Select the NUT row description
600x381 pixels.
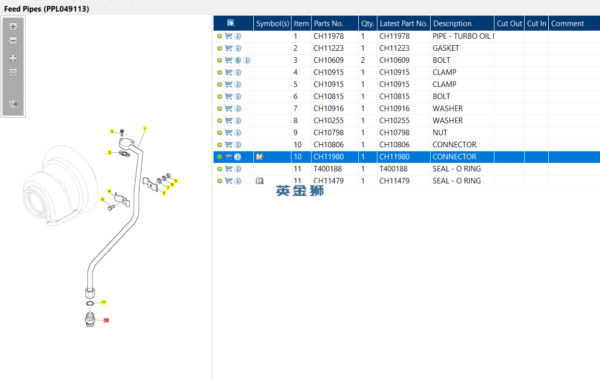(462, 133)
